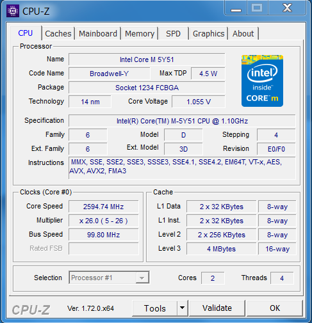Click the Bus Speed value 99.80 MHz

pos(104,235)
